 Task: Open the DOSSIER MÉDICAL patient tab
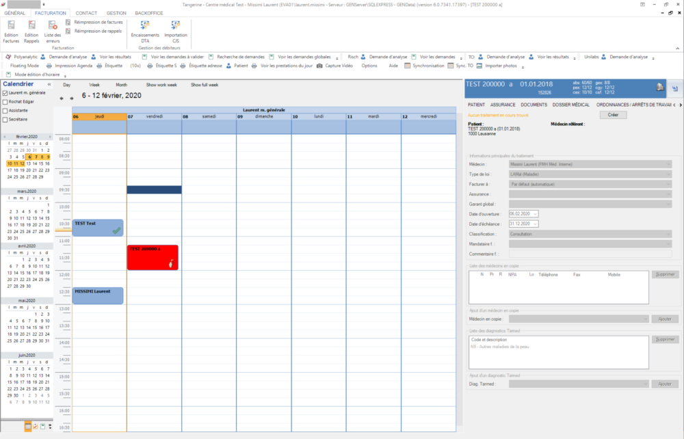click(x=571, y=105)
